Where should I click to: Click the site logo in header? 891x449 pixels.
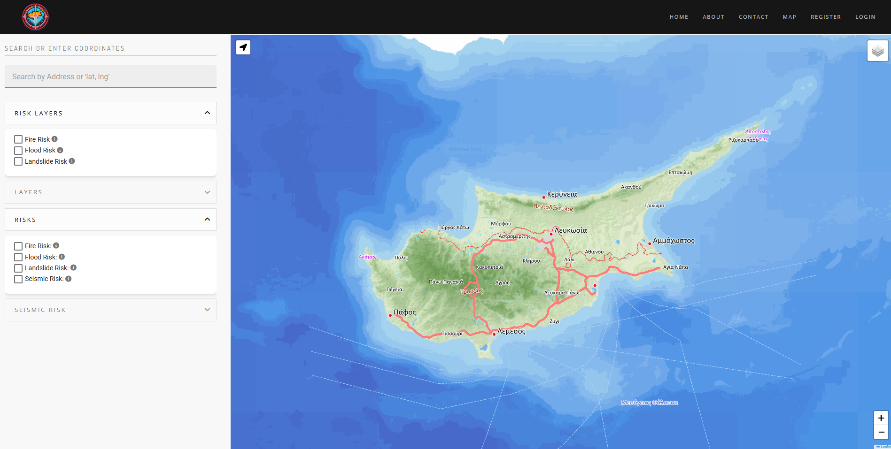pyautogui.click(x=36, y=17)
